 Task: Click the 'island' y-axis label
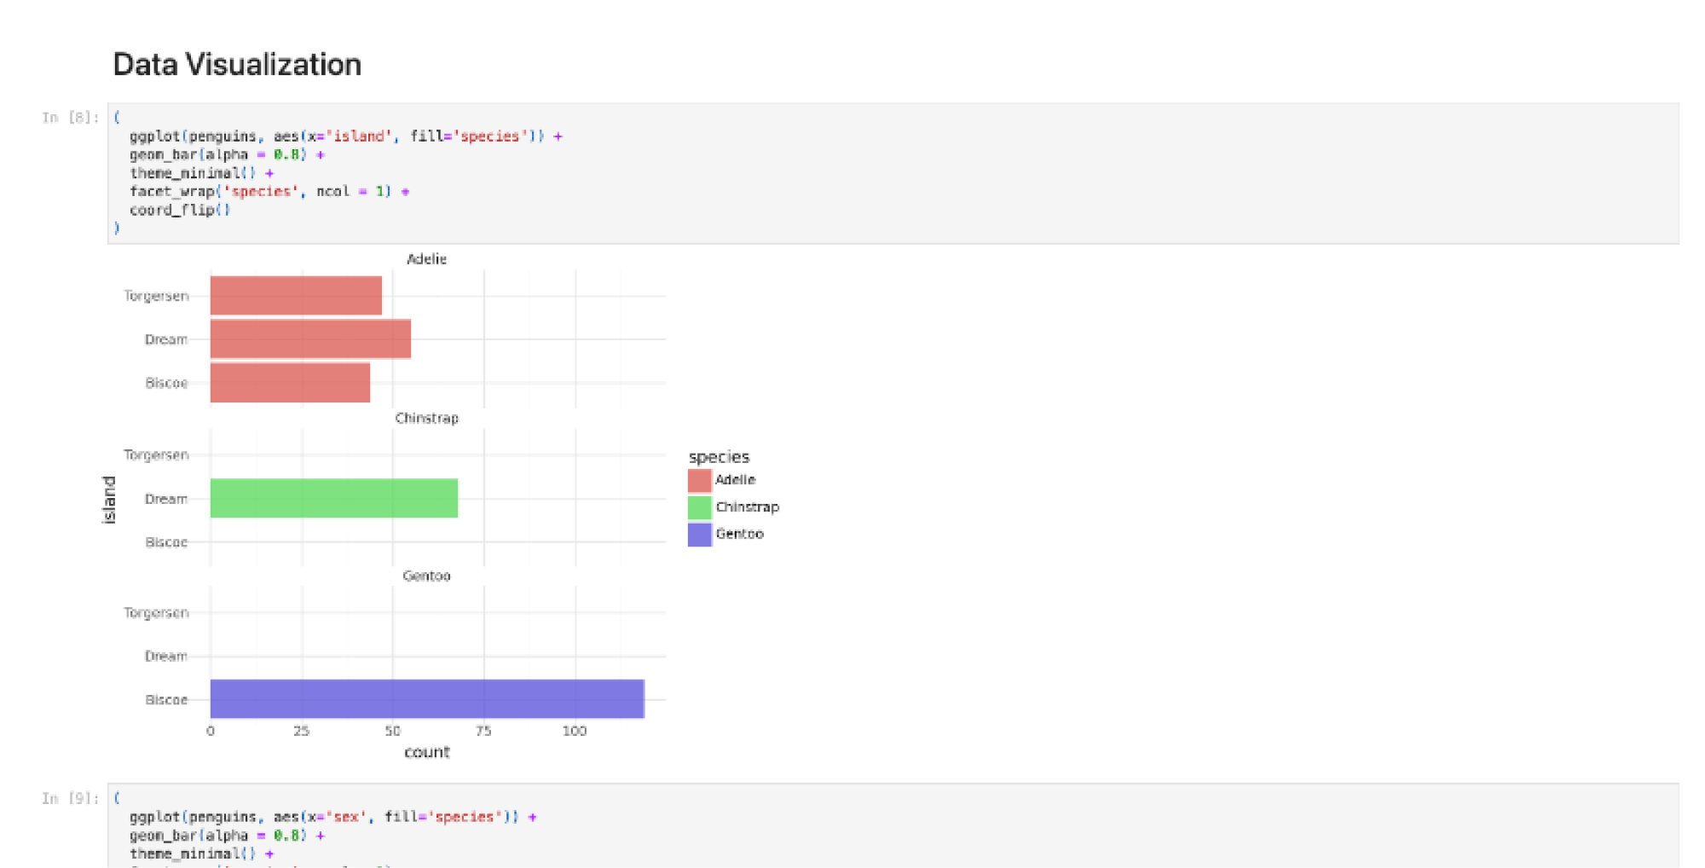(108, 500)
